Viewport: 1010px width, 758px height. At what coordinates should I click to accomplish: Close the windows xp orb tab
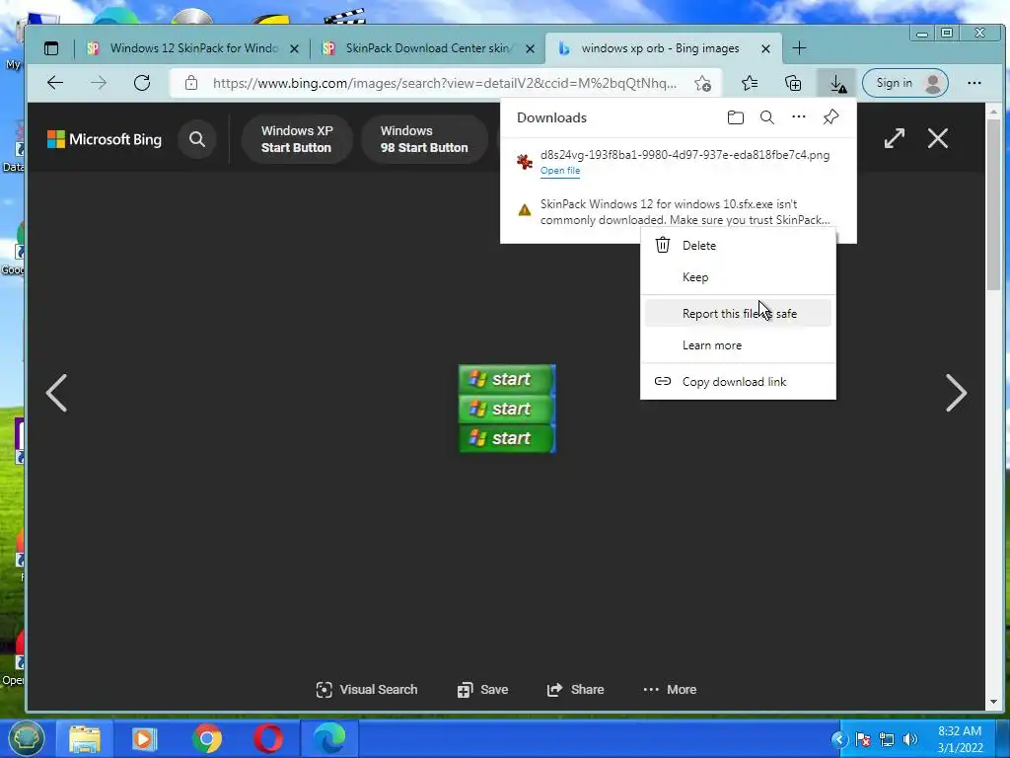pos(765,48)
